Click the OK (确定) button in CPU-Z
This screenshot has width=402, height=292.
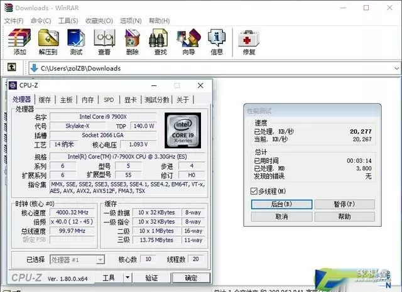191,278
